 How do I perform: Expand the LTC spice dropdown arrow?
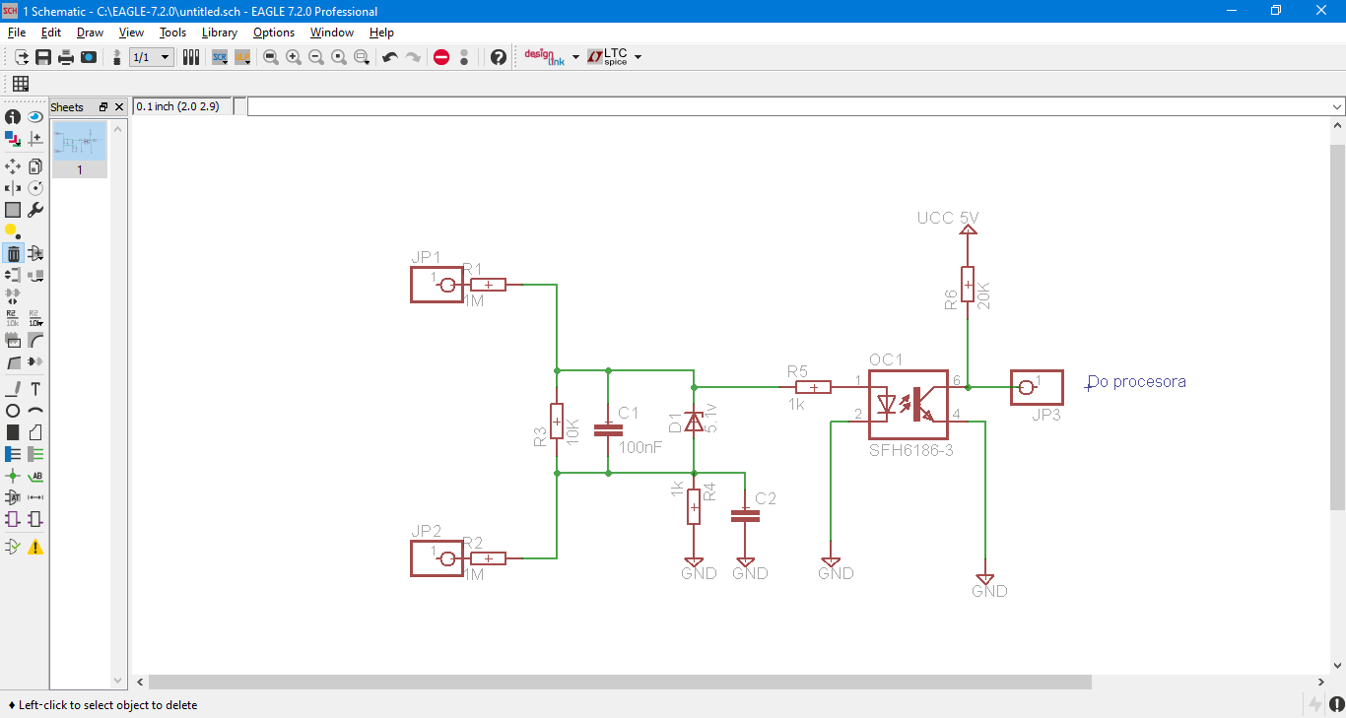point(638,57)
